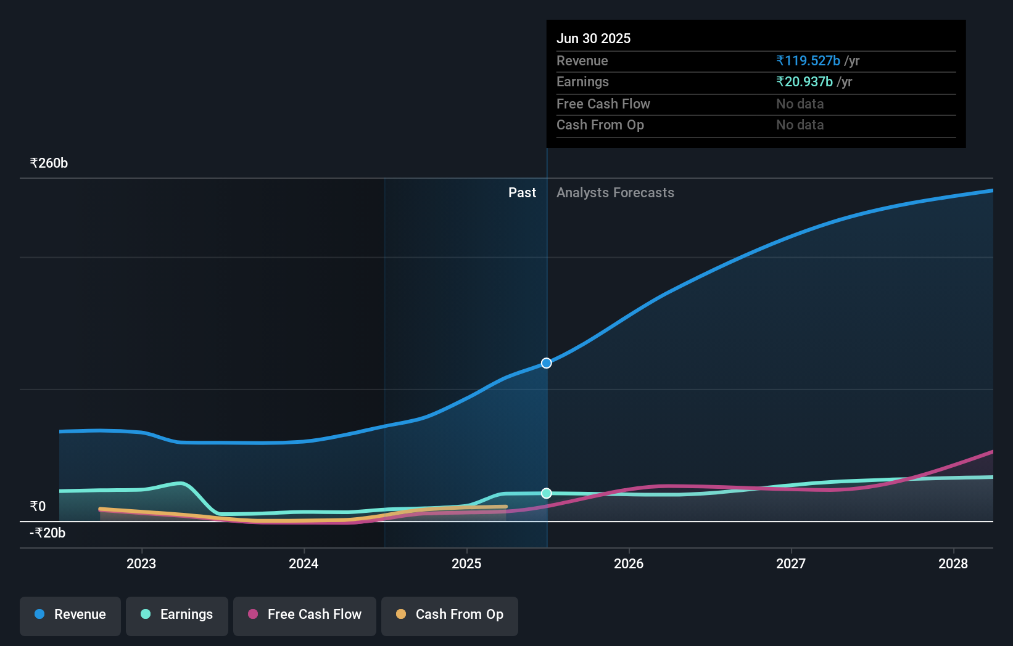The height and width of the screenshot is (646, 1013).
Task: Click the blue Revenue legend dot
Action: click(39, 614)
